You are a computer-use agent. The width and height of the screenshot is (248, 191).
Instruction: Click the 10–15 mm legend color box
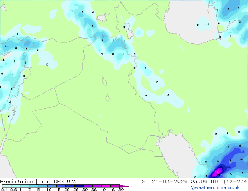coord(52,186)
